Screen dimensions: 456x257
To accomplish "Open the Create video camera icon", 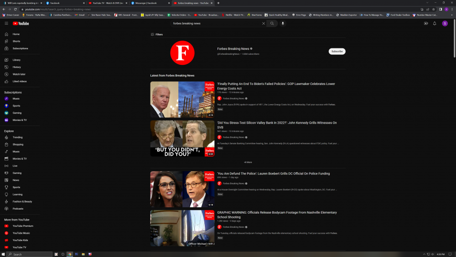I will pos(426,23).
